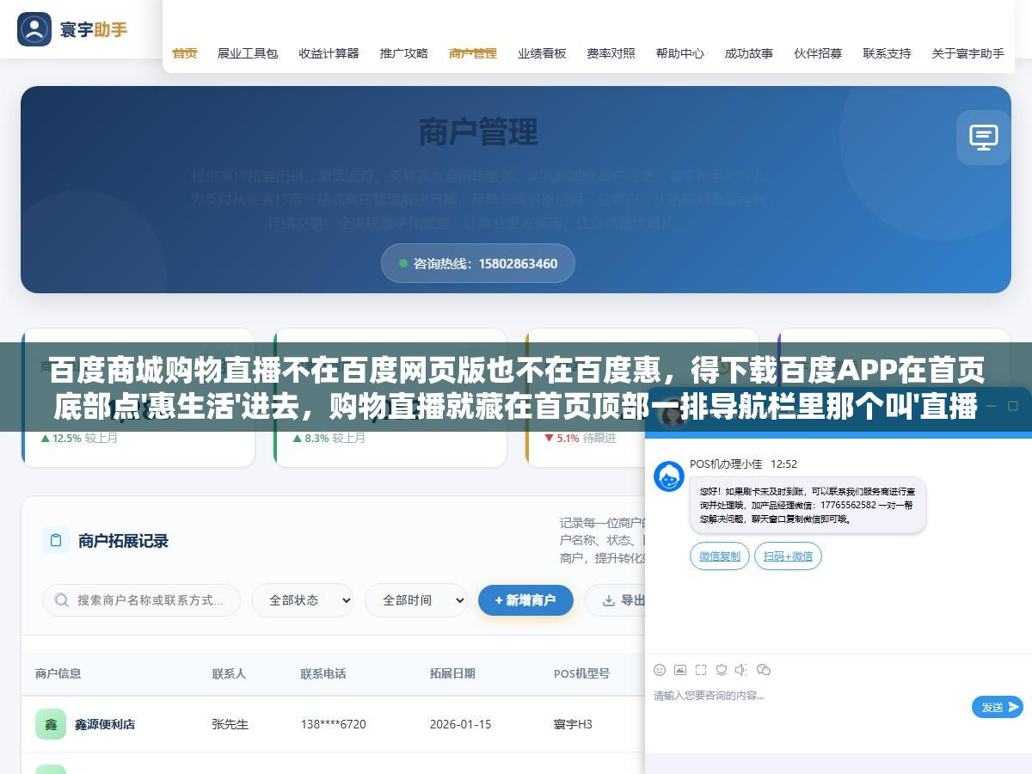Click the screenshot capture icon in chat
Image resolution: width=1032 pixels, height=774 pixels.
pyautogui.click(x=701, y=670)
